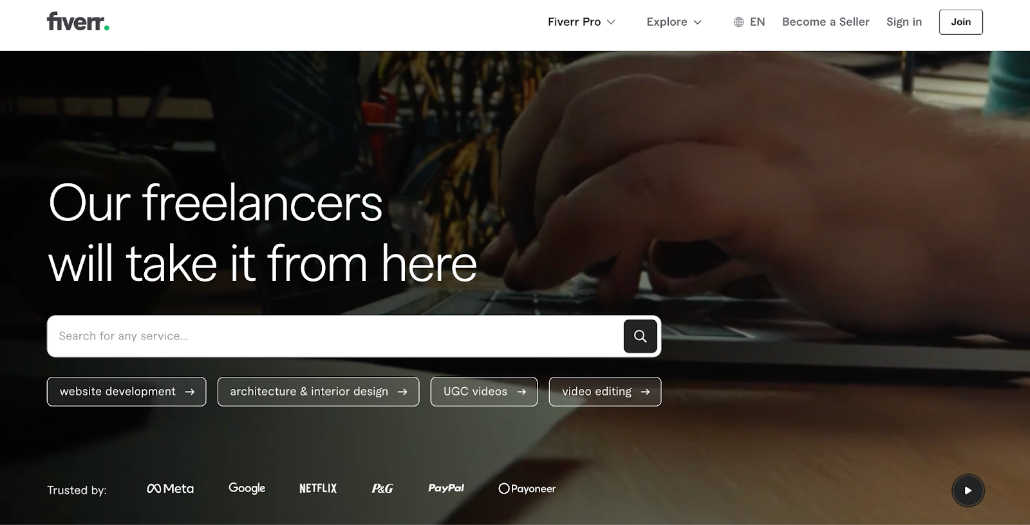
Task: Click the search magnifier button
Action: tap(640, 336)
